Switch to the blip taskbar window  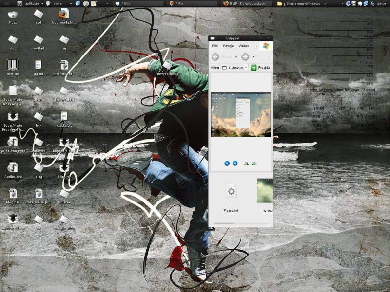point(139,3)
